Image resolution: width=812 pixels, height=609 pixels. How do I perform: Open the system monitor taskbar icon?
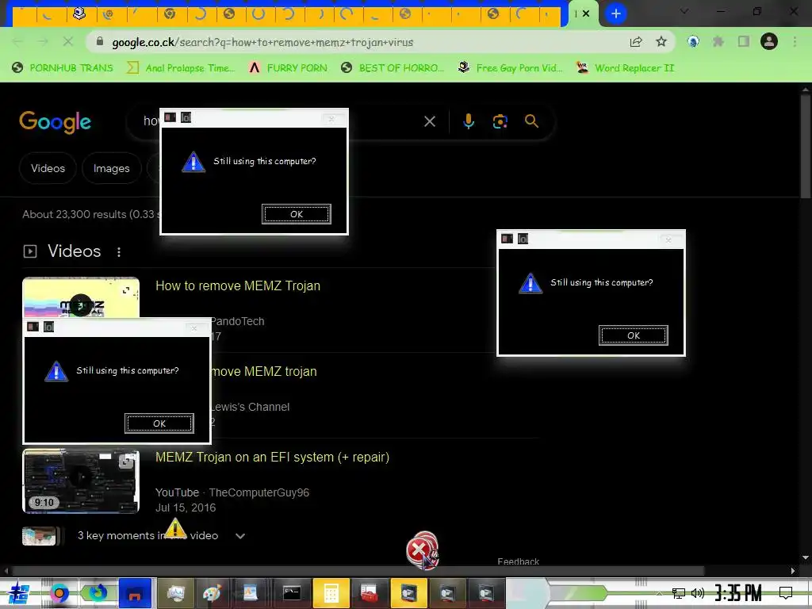175,593
